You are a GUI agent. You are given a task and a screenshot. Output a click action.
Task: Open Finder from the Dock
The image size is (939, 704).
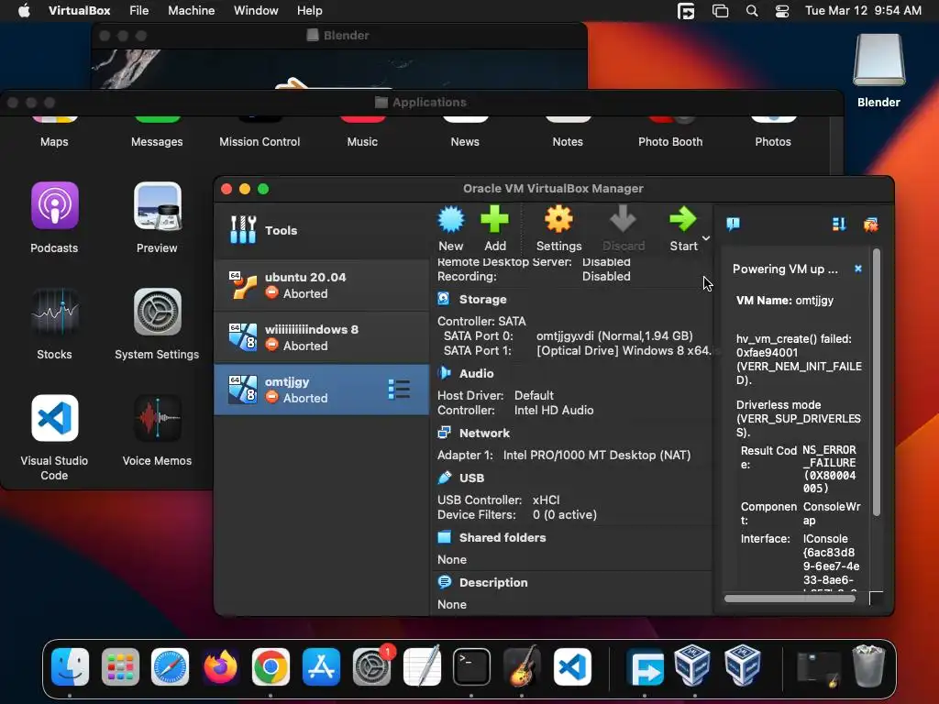[70, 667]
